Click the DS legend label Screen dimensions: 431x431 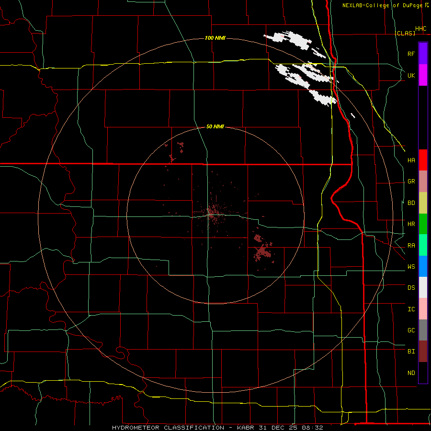(x=411, y=288)
